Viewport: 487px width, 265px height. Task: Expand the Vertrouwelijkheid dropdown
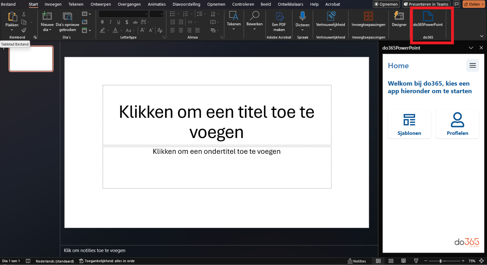[330, 30]
